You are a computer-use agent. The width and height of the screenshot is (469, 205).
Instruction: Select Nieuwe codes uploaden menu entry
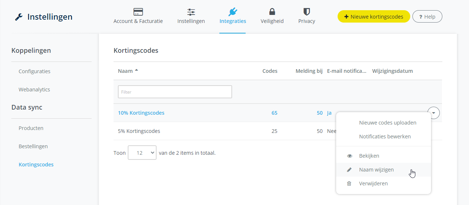coord(388,123)
